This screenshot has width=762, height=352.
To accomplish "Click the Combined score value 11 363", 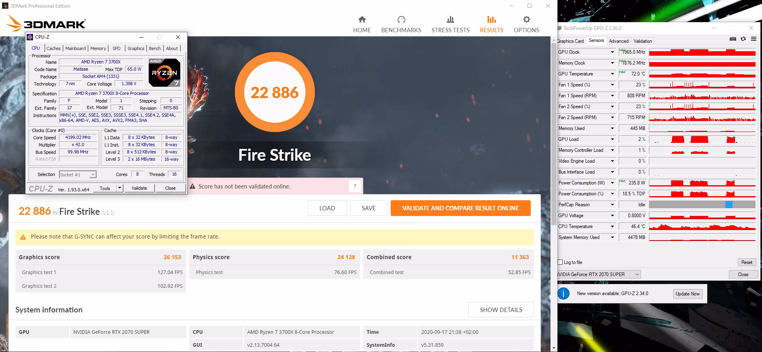I will click(520, 257).
